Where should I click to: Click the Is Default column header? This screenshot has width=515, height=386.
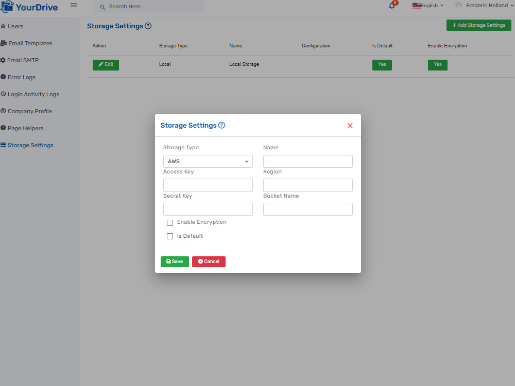382,46
